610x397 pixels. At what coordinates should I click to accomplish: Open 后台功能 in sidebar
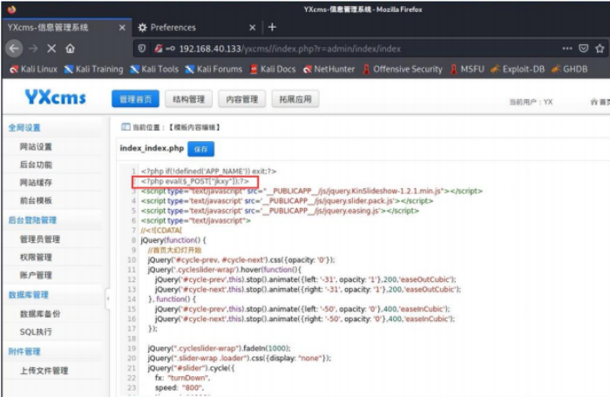pos(36,165)
